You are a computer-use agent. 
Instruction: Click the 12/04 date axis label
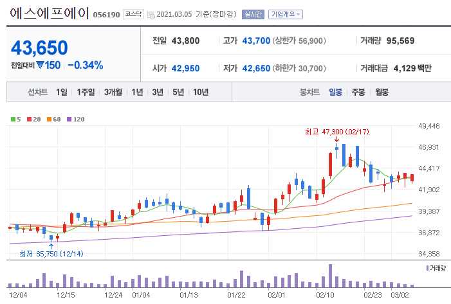pyautogui.click(x=18, y=296)
